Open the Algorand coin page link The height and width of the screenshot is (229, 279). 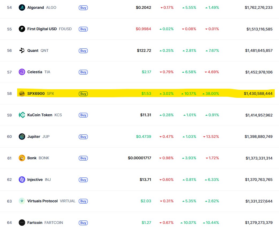(36, 7)
